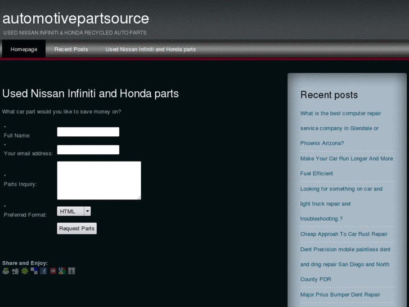Go to the Recent Posts tab
The image size is (409, 307).
point(71,49)
